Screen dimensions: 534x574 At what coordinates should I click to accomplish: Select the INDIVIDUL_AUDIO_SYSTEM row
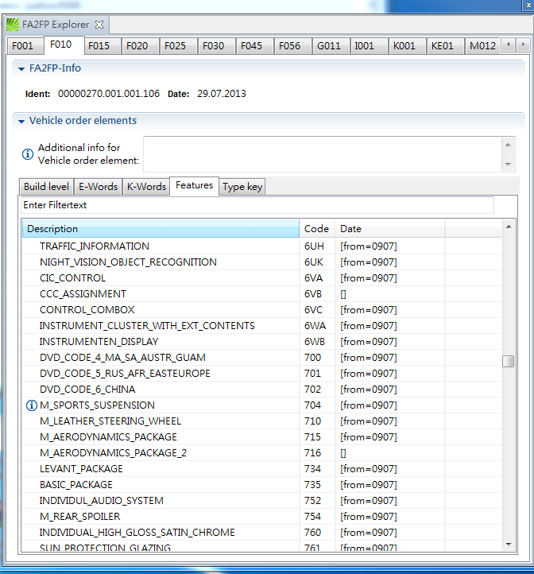261,501
